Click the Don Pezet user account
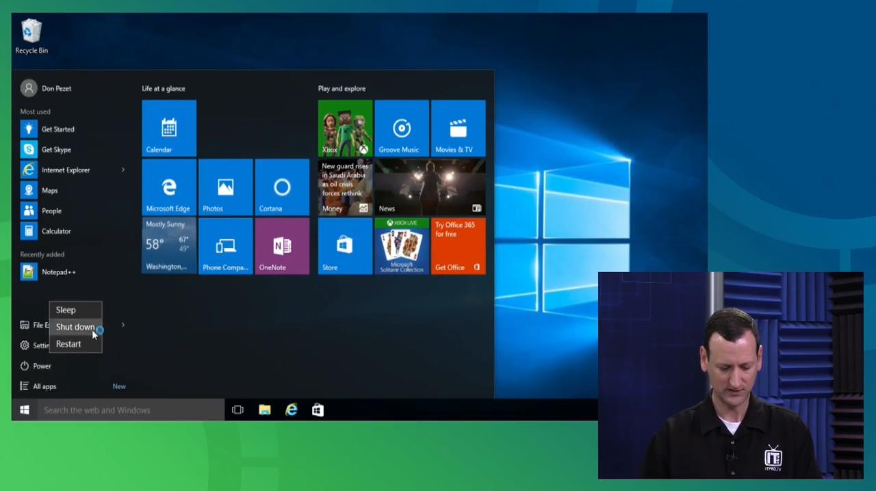This screenshot has height=491, width=876. click(47, 88)
